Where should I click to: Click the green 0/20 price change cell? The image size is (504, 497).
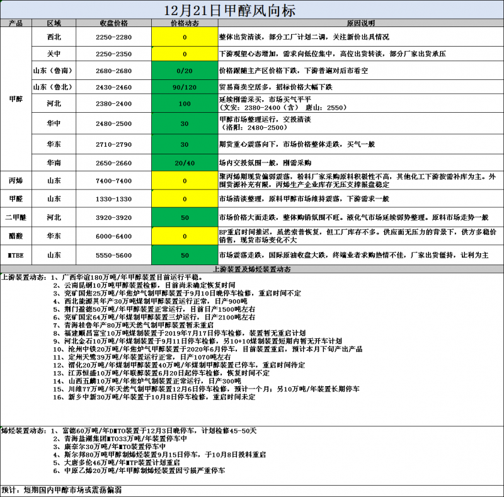pos(185,71)
